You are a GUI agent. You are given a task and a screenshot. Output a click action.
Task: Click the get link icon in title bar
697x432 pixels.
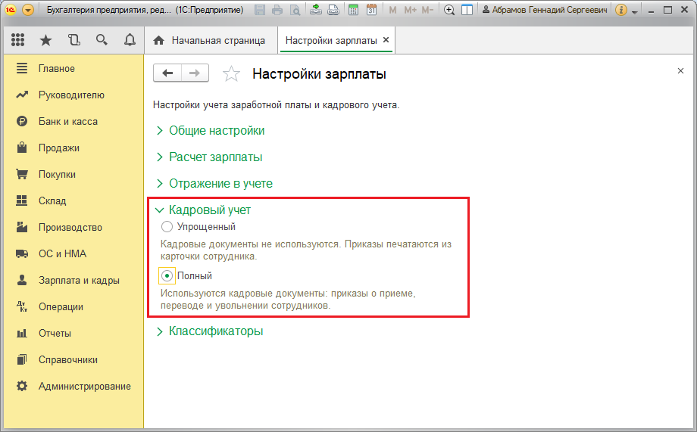pyautogui.click(x=316, y=10)
